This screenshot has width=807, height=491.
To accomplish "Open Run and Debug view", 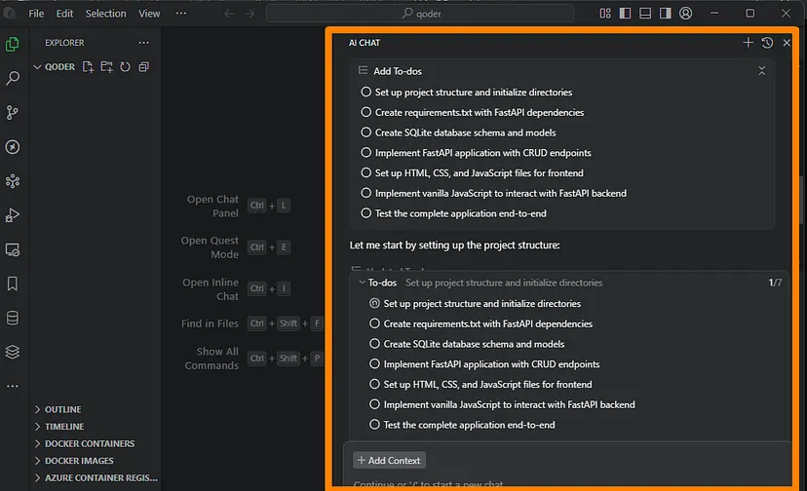I will point(13,215).
